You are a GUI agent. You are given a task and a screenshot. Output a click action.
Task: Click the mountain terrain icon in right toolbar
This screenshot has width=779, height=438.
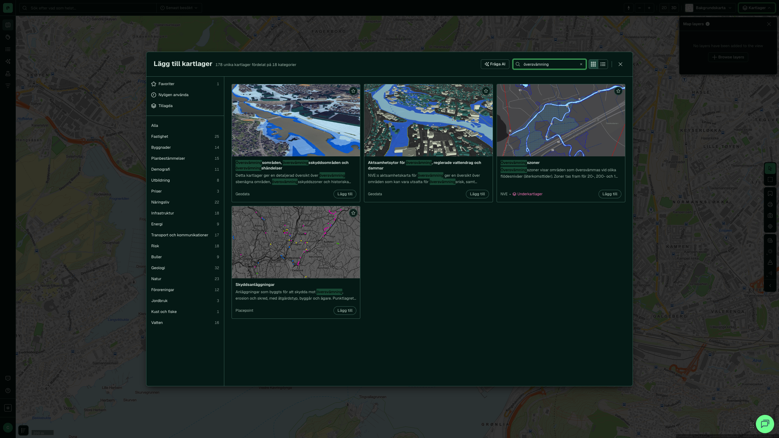[x=770, y=262]
